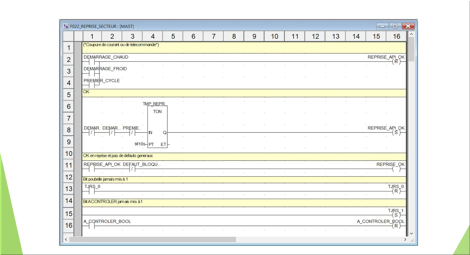This screenshot has height=255, width=470.
Task: Minimize the F022_REPRISE_SECTEUR window
Action: click(382, 26)
